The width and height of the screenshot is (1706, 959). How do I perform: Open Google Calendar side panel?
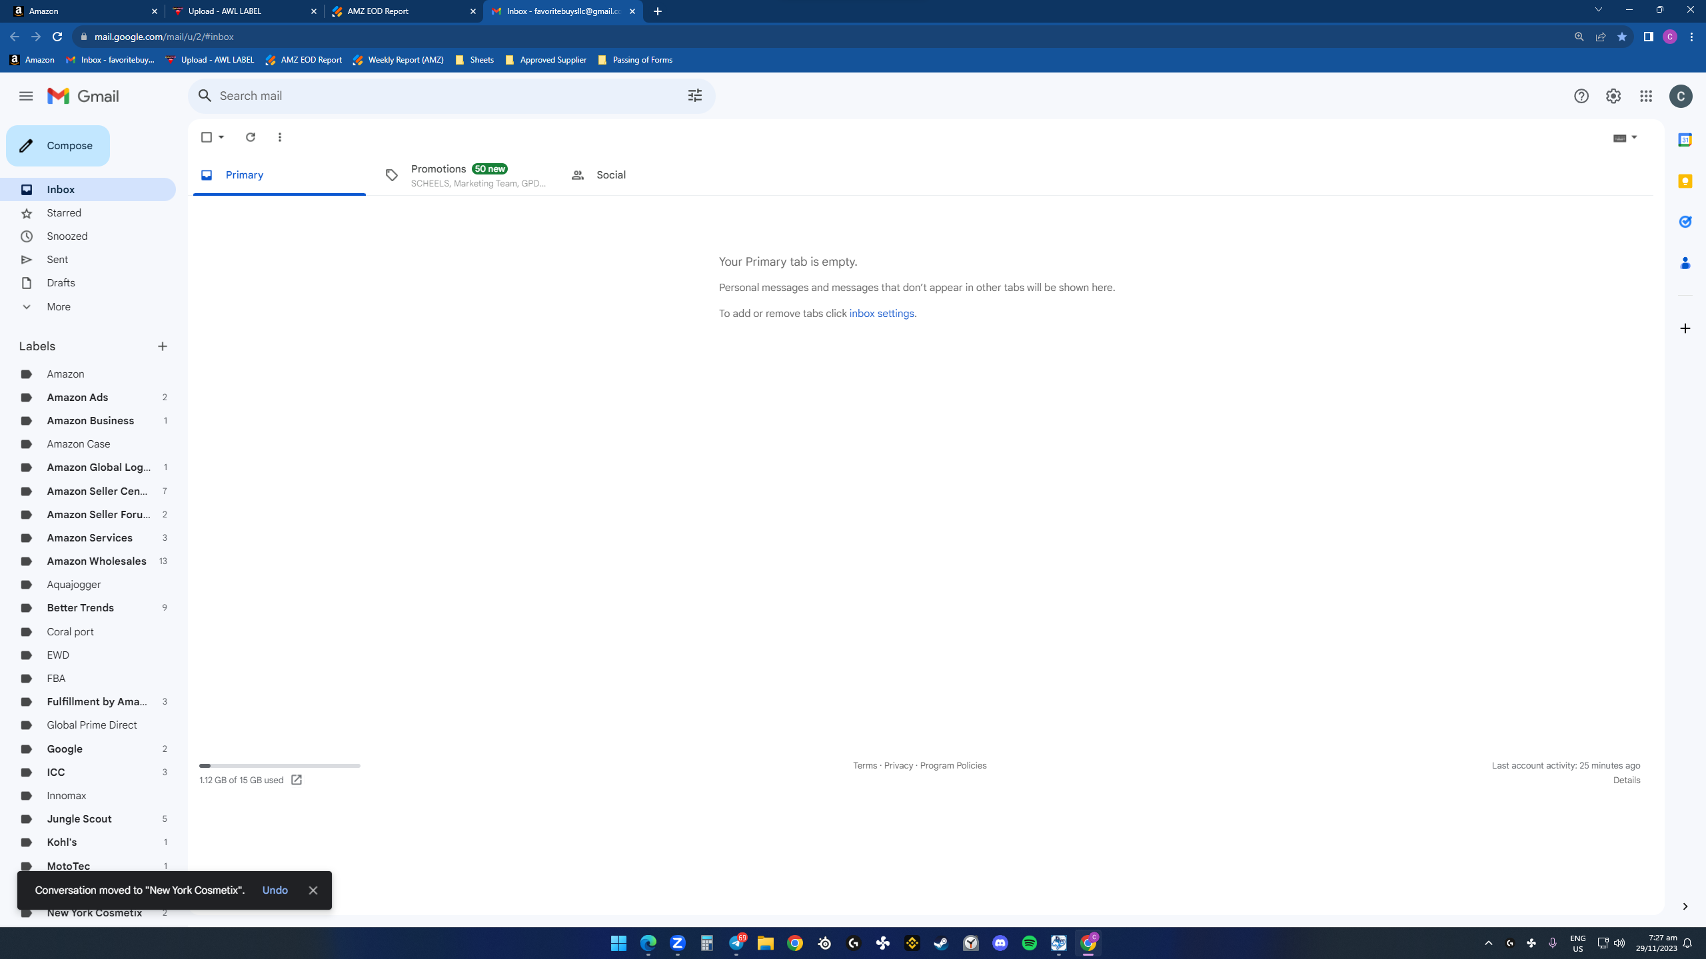(1685, 140)
